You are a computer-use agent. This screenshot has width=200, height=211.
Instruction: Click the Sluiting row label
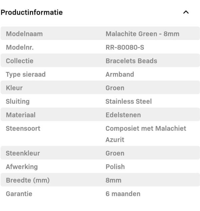(18, 101)
